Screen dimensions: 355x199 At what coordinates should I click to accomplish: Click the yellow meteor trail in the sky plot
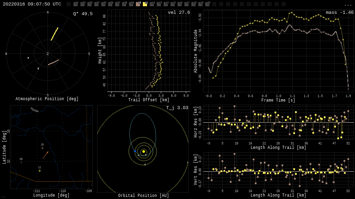point(54,34)
